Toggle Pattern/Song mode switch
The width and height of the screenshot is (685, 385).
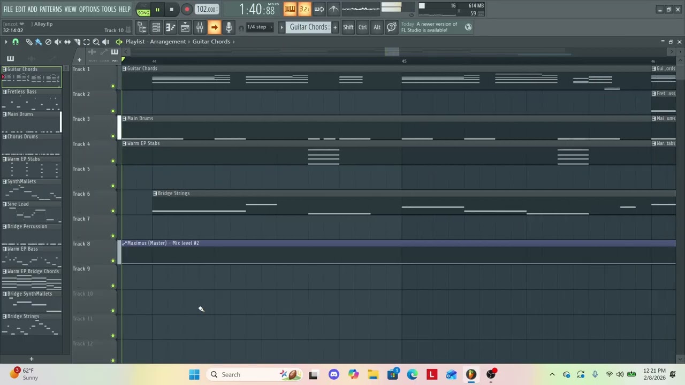click(x=143, y=10)
